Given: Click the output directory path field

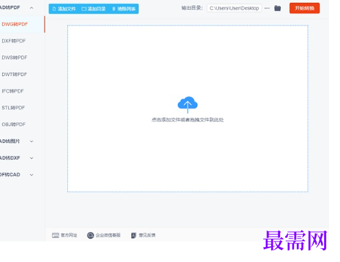Looking at the screenshot, I should [x=234, y=8].
